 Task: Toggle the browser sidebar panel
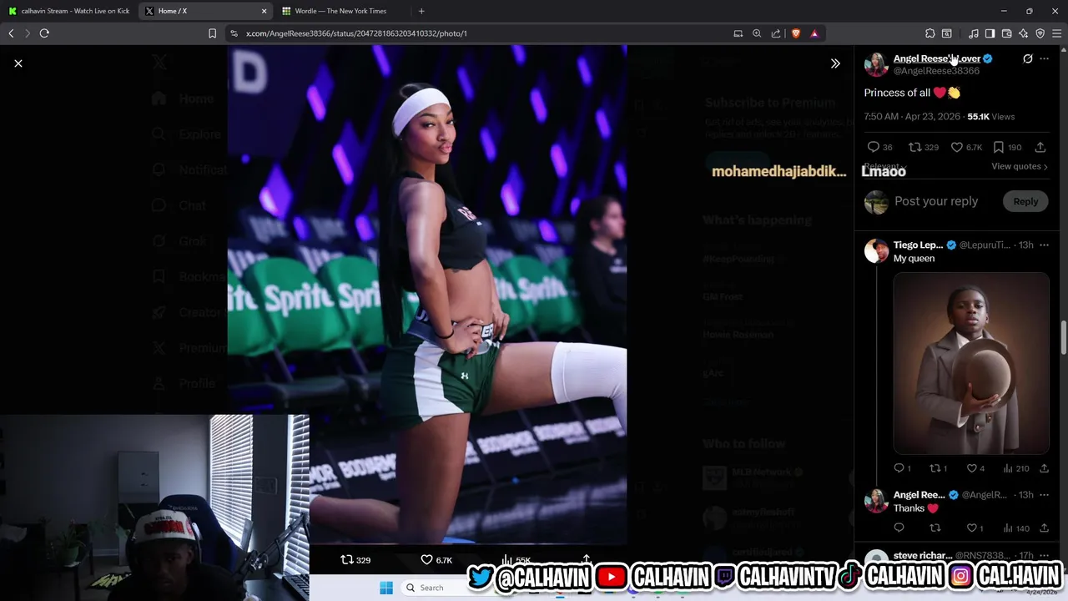(x=990, y=33)
